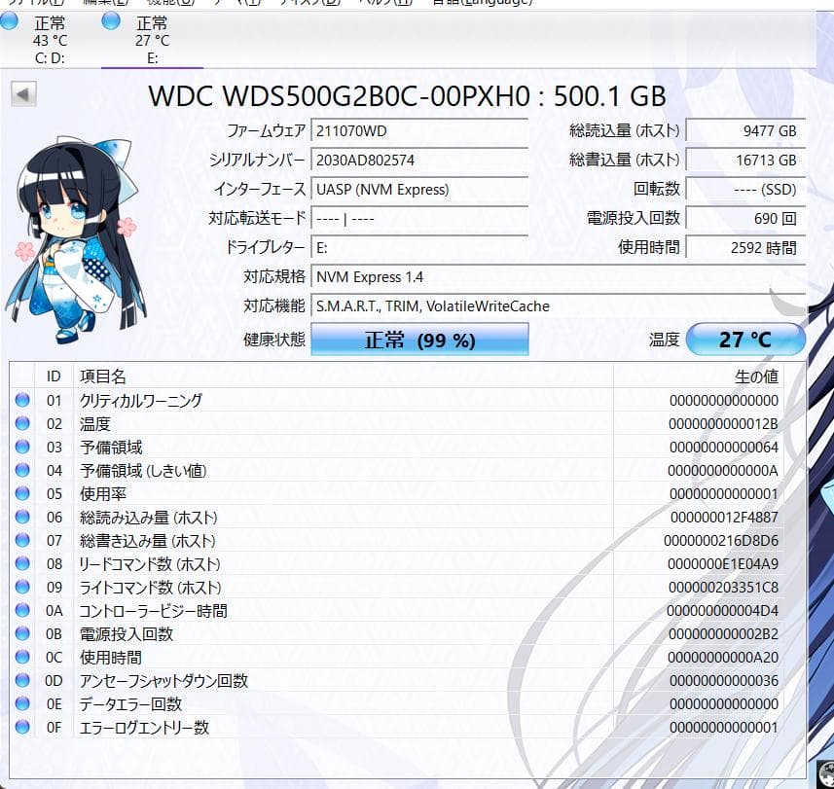Switch to the E: disk tab
This screenshot has width=834, height=789.
pos(152,41)
